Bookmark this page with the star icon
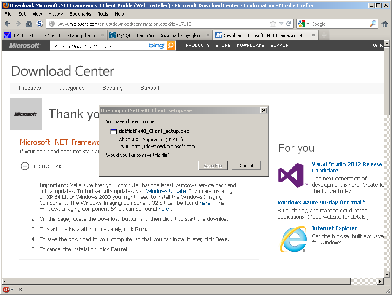Image resolution: width=392 pixels, height=295 pixels. click(x=273, y=24)
